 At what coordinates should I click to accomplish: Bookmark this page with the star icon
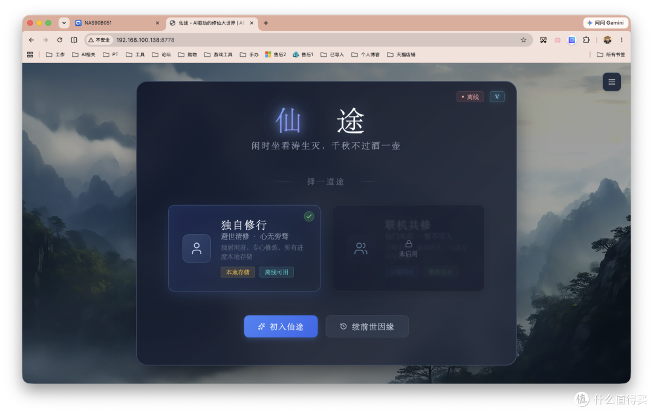coord(524,40)
